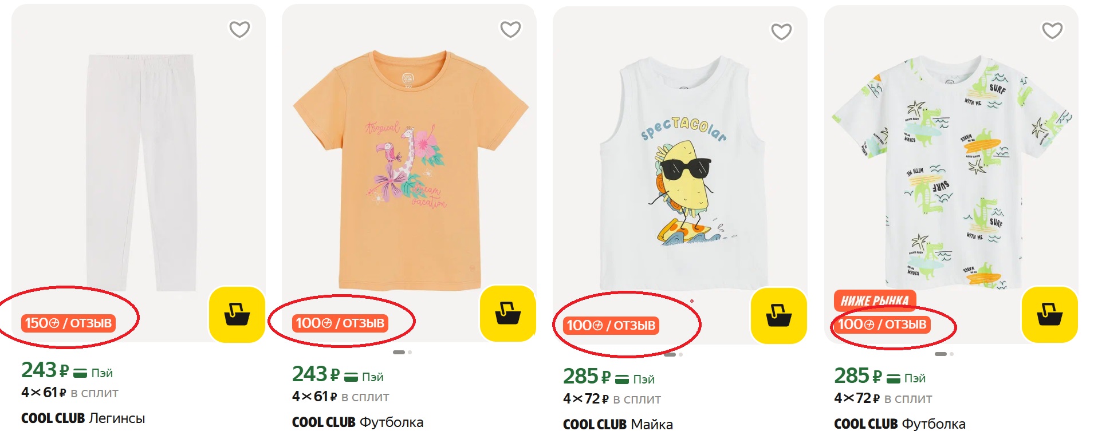Open COOL CLUB Майка product title
The image size is (1094, 431).
pos(617,424)
